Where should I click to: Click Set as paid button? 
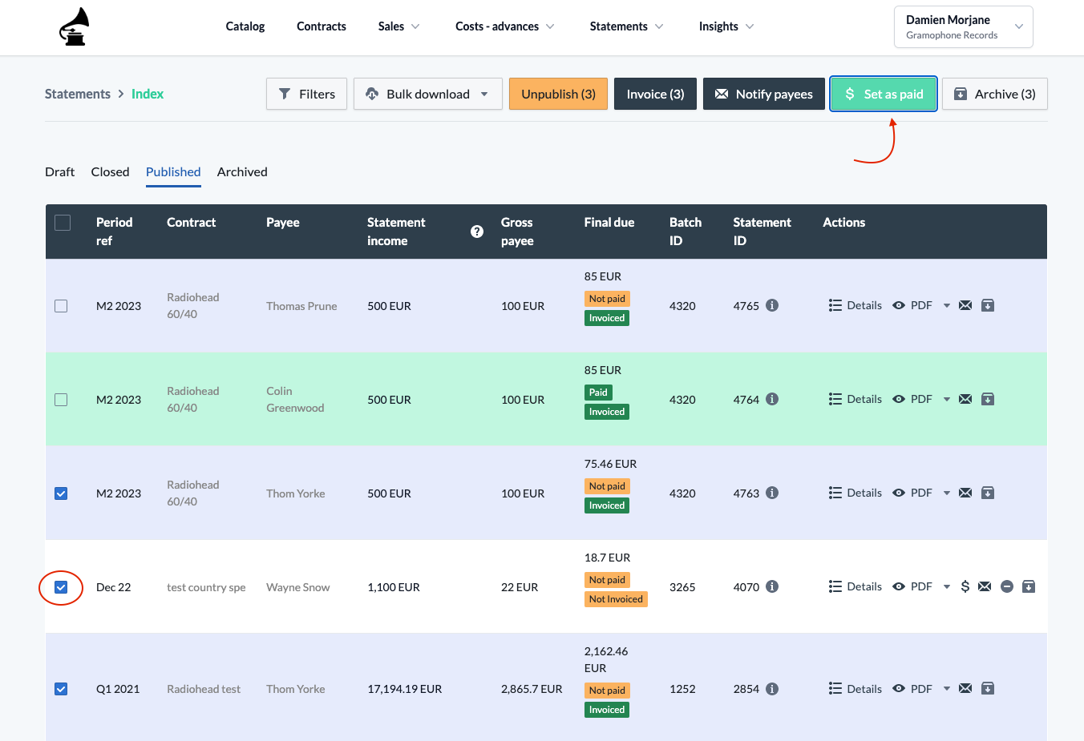(x=884, y=94)
